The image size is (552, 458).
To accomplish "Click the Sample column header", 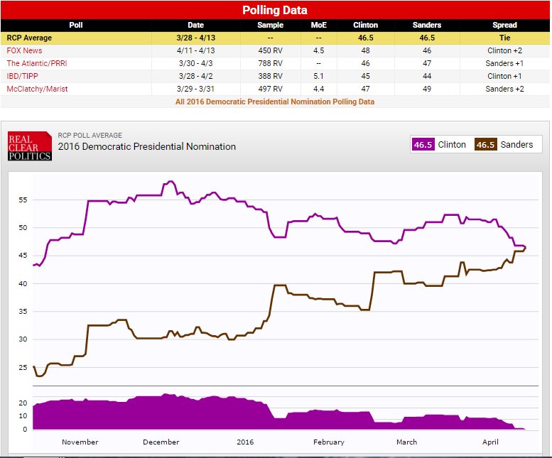I will (270, 25).
